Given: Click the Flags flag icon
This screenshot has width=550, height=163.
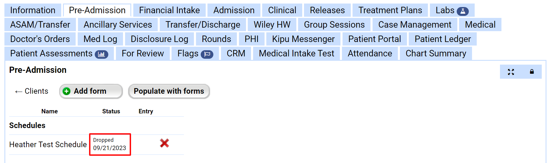Looking at the screenshot, I should pyautogui.click(x=207, y=54).
